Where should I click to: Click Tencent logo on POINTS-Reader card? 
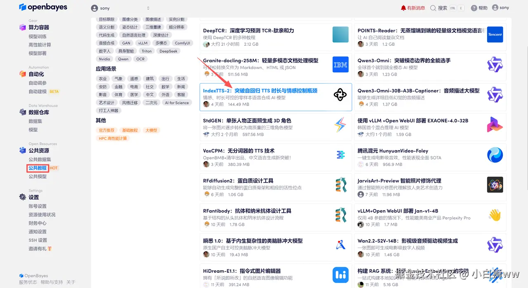tap(495, 35)
